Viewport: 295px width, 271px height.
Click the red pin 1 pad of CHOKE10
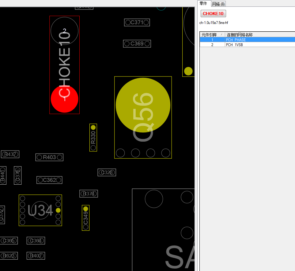64,99
